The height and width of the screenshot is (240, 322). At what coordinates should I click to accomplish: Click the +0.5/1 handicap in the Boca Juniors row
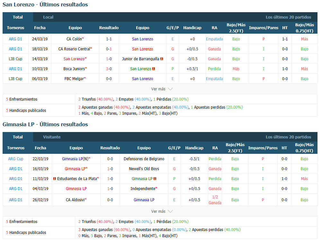pos(192,69)
